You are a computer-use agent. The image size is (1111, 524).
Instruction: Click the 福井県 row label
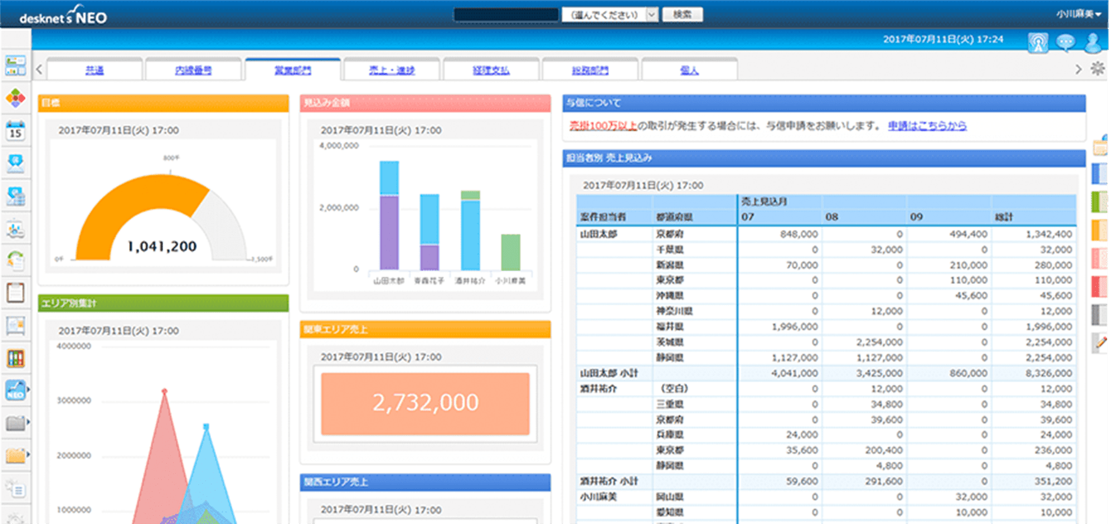669,326
